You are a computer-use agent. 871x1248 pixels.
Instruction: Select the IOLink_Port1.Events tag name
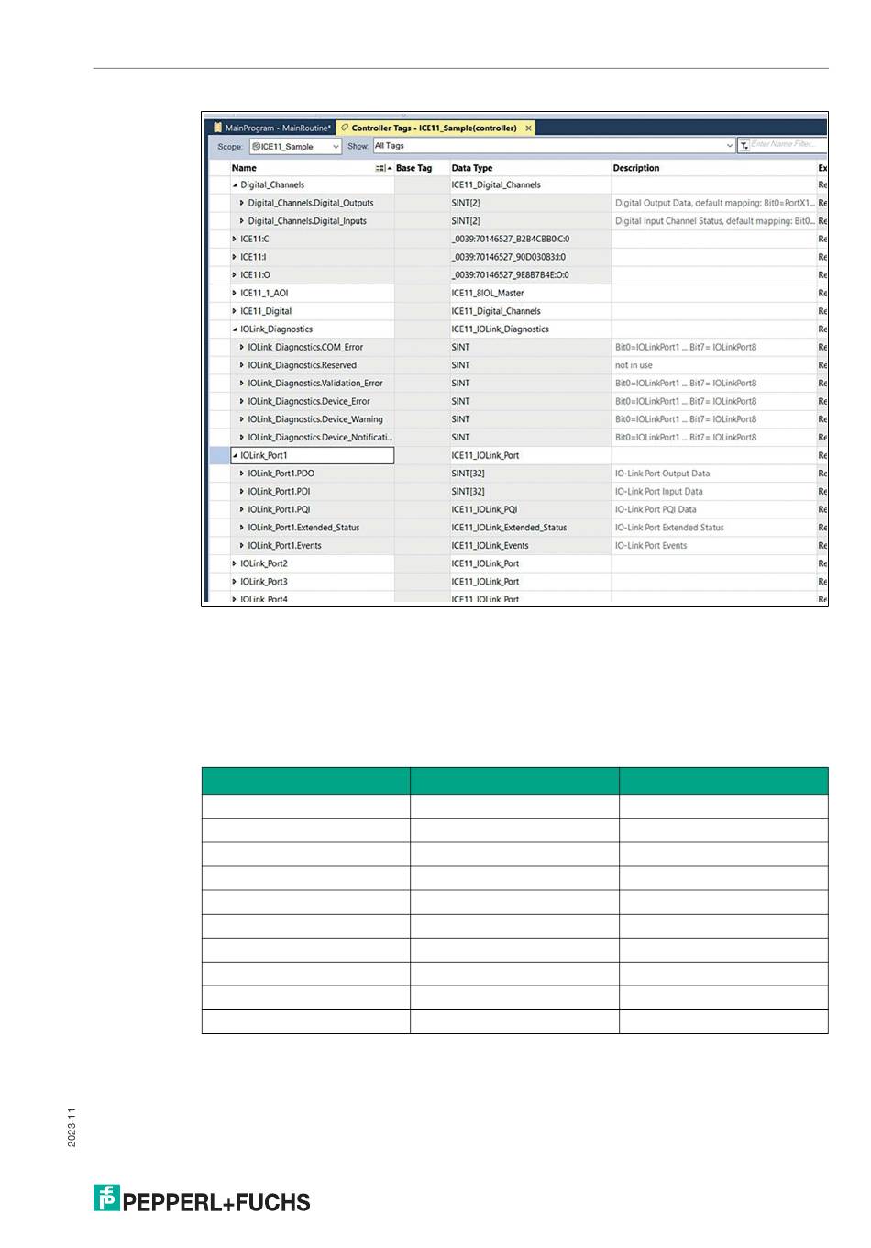point(284,546)
